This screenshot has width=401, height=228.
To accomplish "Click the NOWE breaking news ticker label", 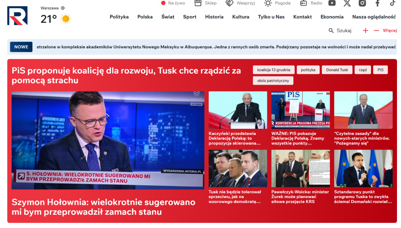I will pos(21,47).
